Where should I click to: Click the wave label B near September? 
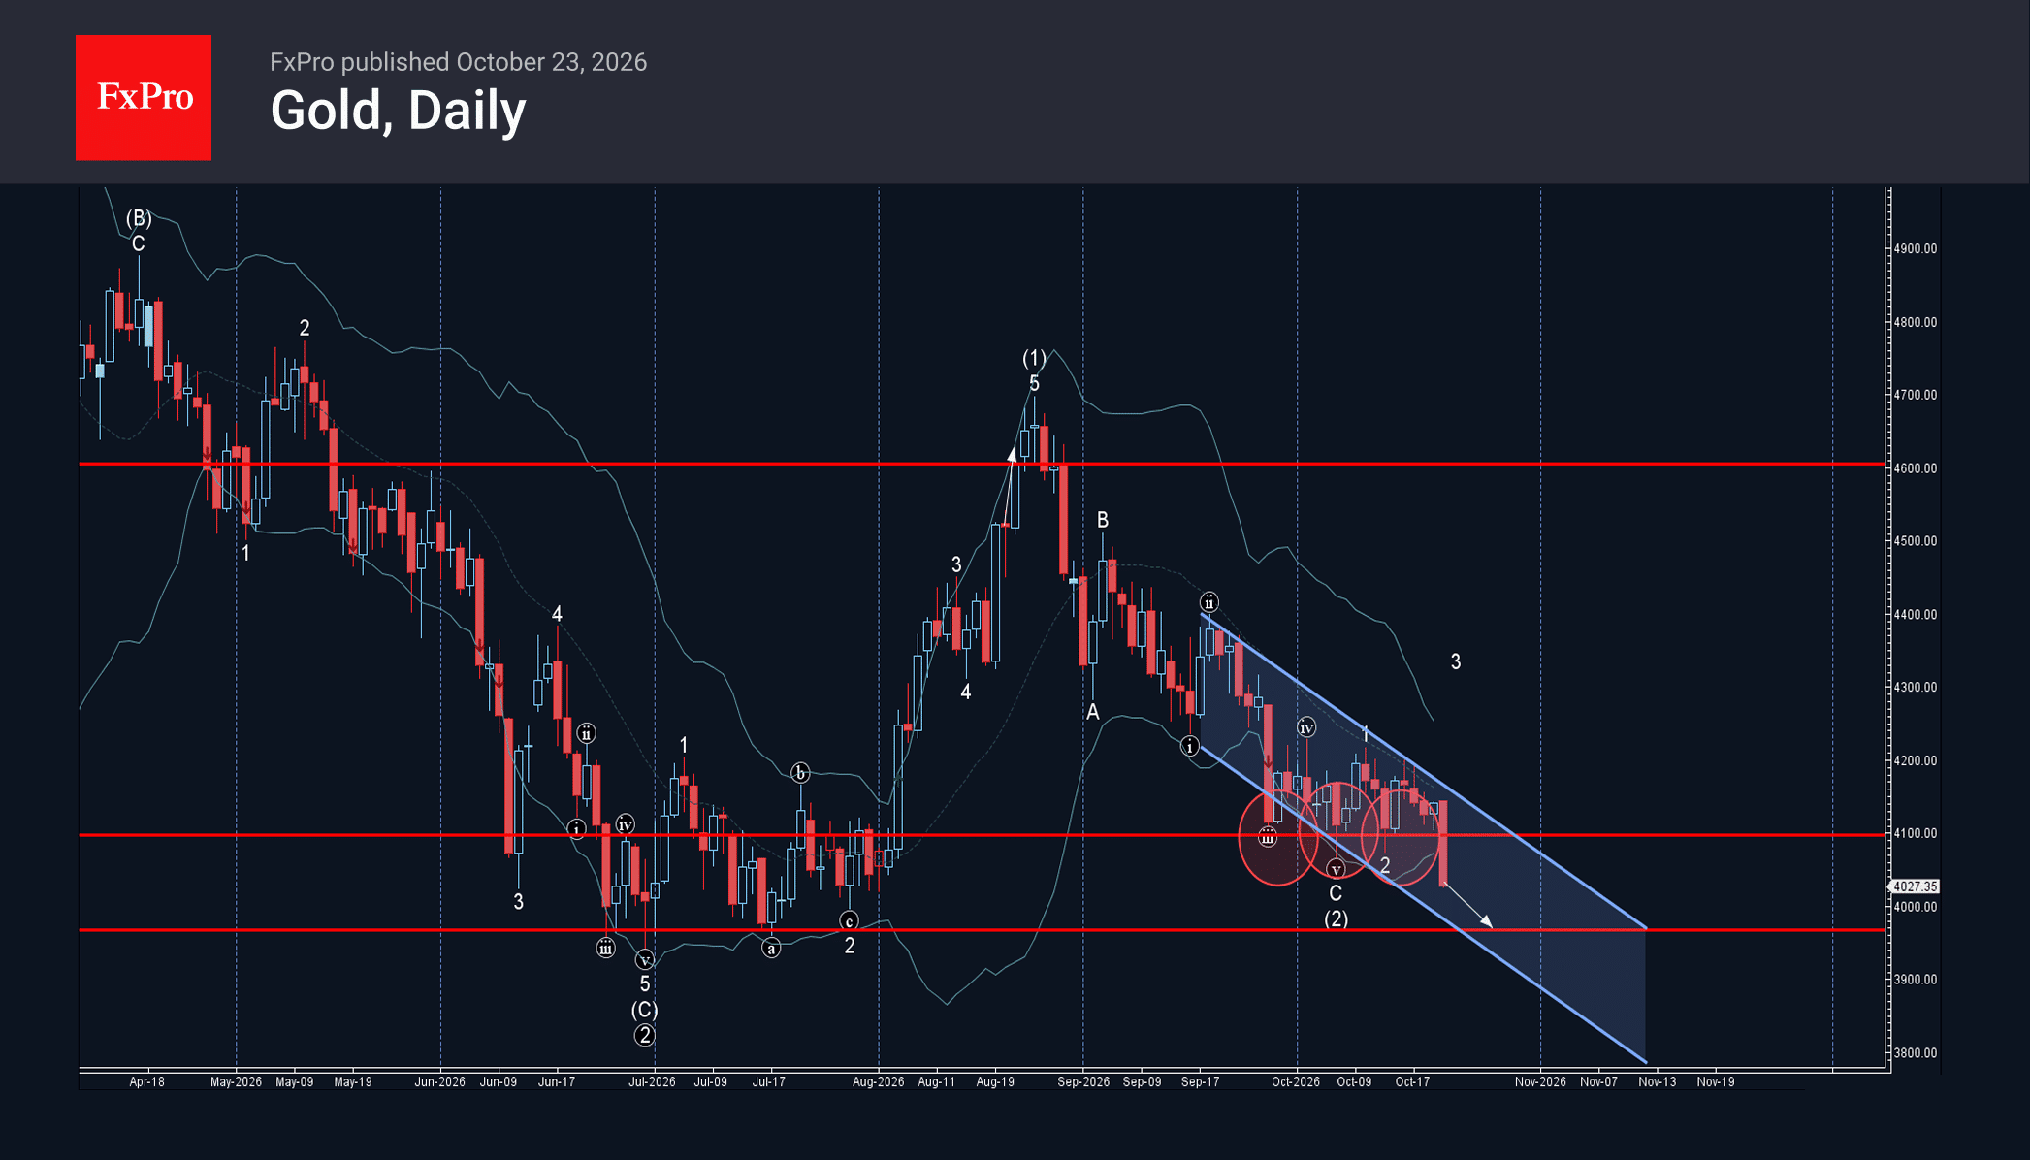coord(1103,520)
